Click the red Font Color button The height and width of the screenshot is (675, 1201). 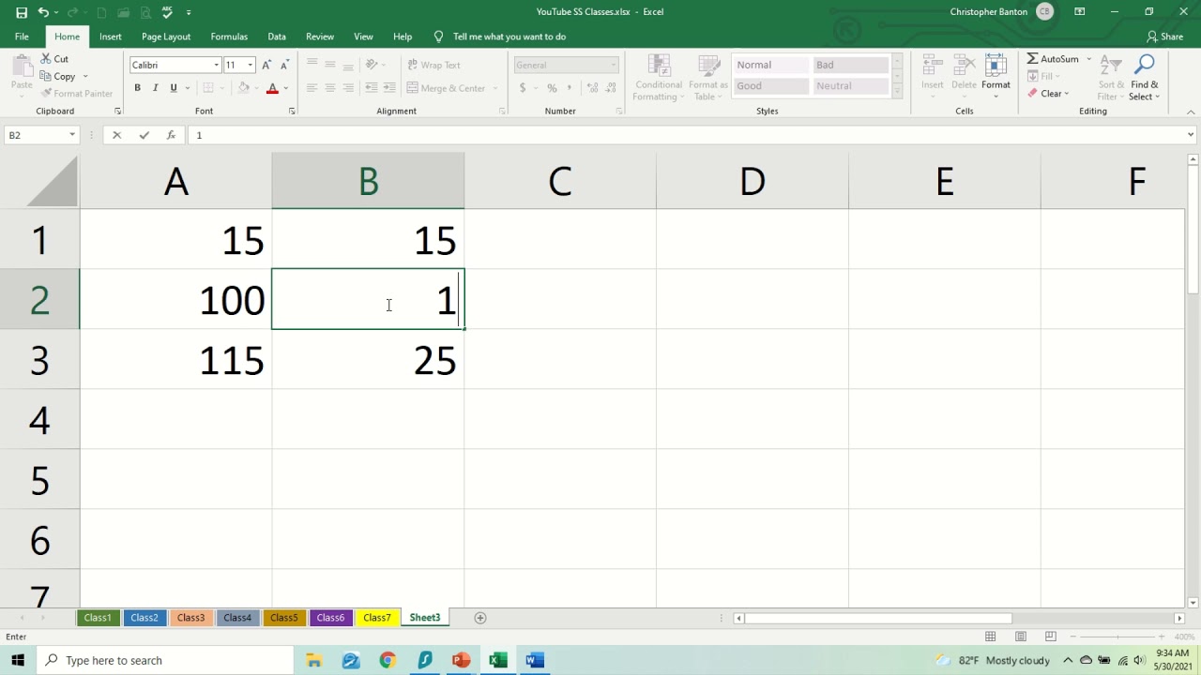(272, 88)
